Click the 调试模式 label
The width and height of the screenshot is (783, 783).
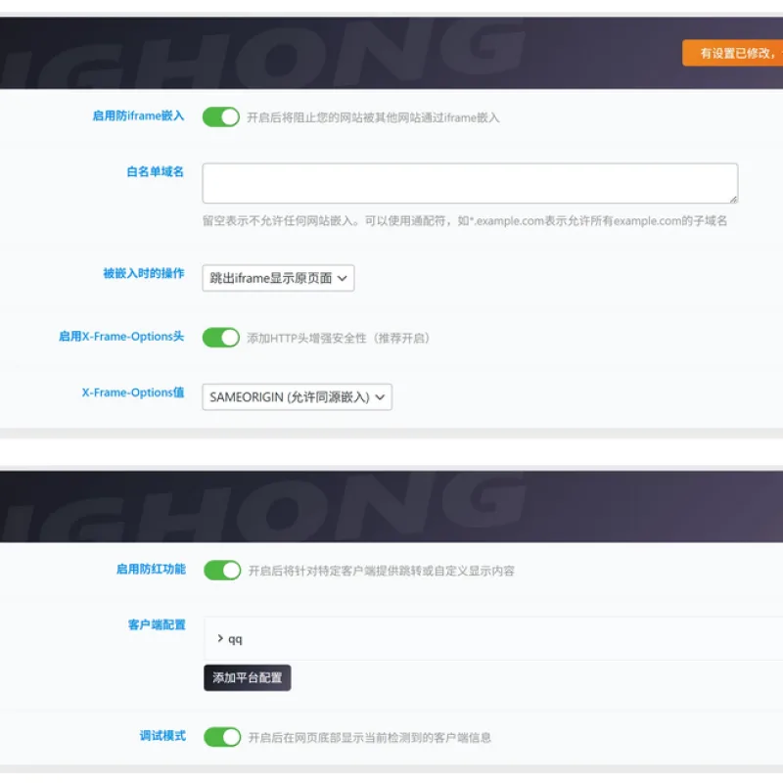162,736
